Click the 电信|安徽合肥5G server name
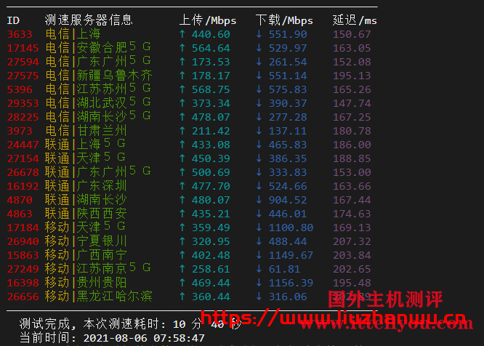 coord(98,47)
